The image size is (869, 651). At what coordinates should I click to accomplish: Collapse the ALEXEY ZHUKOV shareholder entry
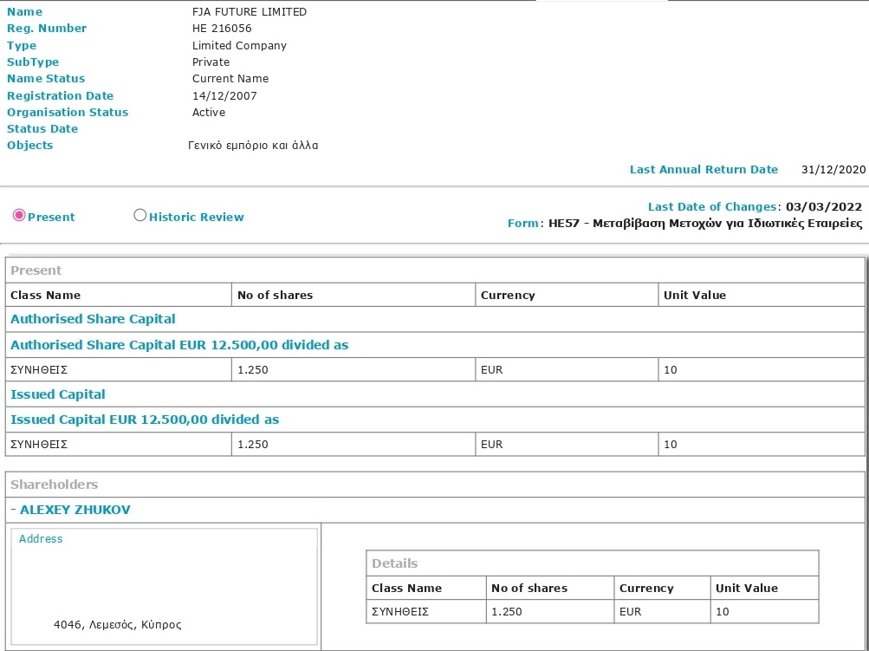tap(13, 510)
